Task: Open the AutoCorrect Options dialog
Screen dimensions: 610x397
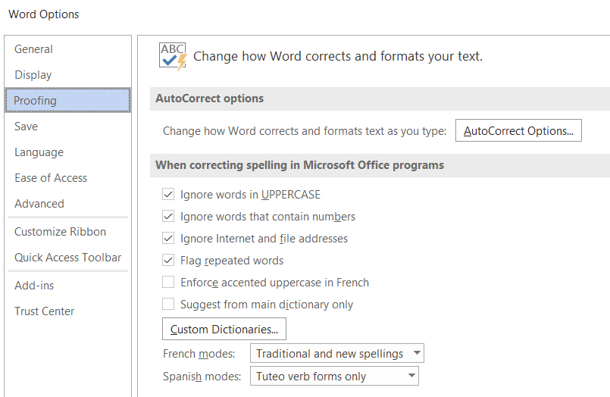Action: [x=518, y=131]
